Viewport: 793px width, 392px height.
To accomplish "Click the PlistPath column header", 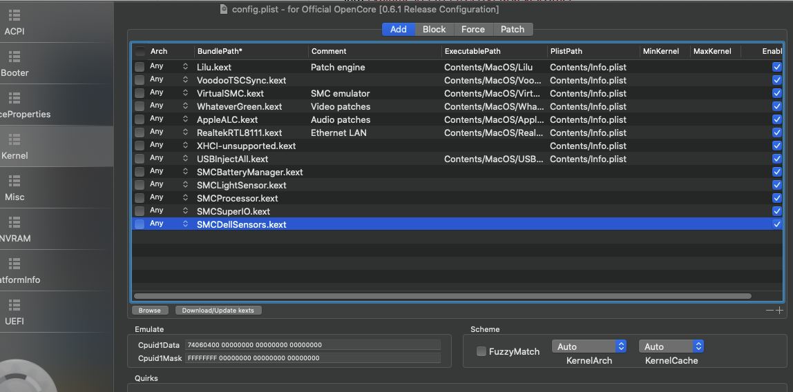I will tap(593, 51).
